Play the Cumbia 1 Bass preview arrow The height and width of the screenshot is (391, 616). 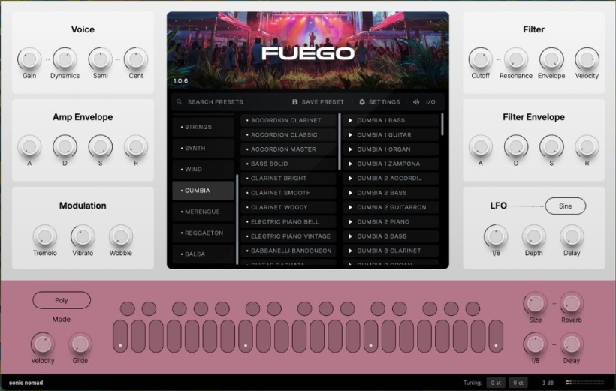pyautogui.click(x=350, y=120)
